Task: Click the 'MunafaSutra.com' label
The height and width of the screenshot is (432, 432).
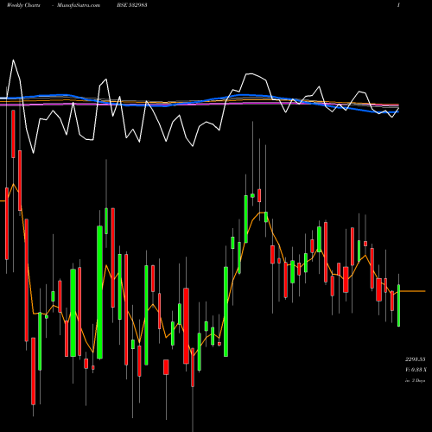Action: point(79,5)
